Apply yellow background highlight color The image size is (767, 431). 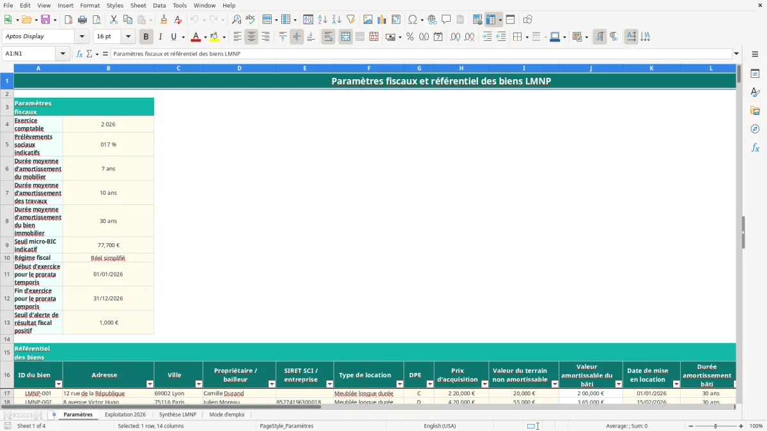(x=215, y=37)
